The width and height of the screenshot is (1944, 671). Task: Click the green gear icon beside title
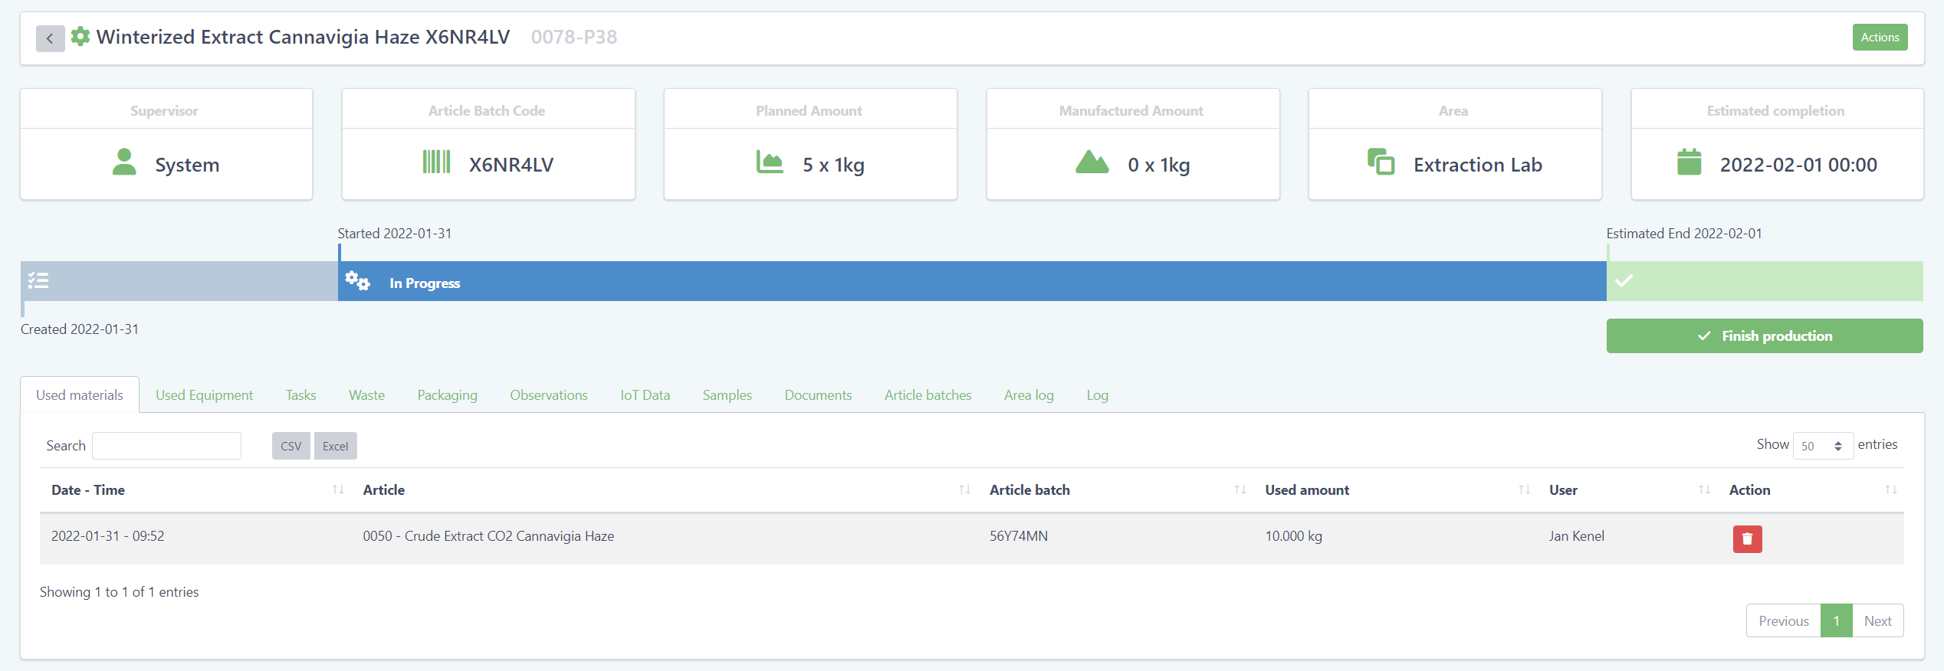point(80,37)
